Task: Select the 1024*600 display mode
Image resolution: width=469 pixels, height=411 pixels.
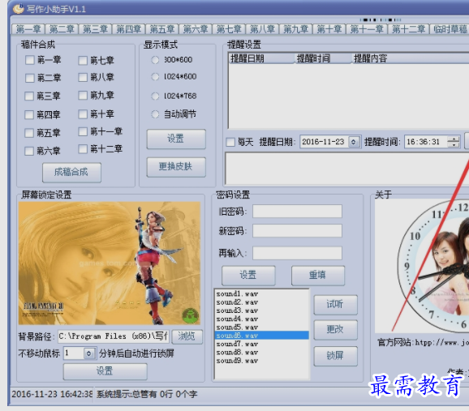Action: point(155,77)
